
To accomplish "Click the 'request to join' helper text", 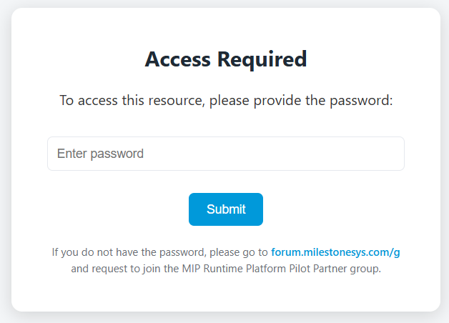I will (124, 269).
